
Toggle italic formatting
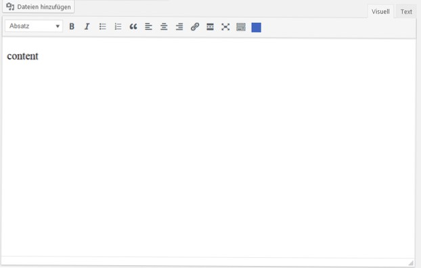pos(87,26)
